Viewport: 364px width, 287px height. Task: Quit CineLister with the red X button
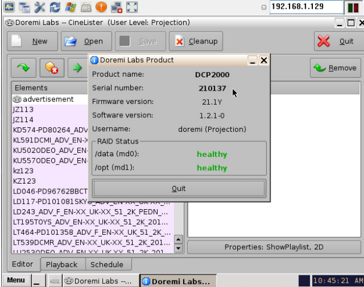339,41
